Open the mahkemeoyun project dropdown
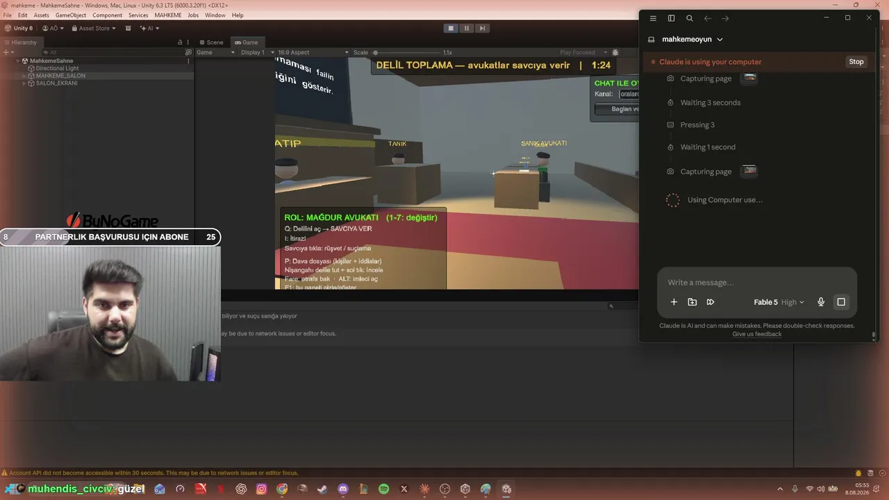This screenshot has width=889, height=500. coord(692,40)
